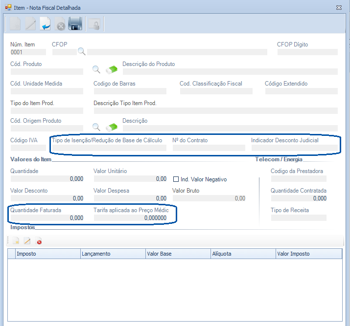Viewport: 350px width, 326px height.
Task: Close the Item - Nota Fiscal Detalhada window
Action: click(x=339, y=8)
